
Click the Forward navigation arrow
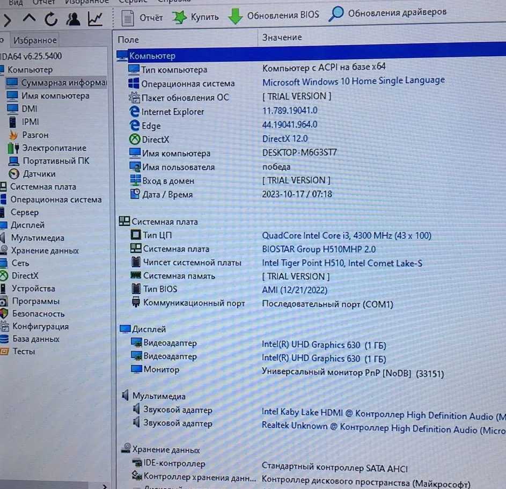coord(7,20)
